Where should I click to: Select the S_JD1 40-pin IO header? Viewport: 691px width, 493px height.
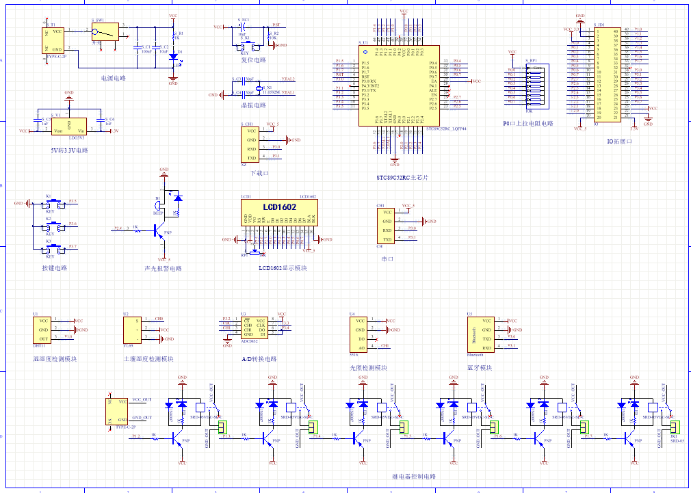click(x=607, y=74)
